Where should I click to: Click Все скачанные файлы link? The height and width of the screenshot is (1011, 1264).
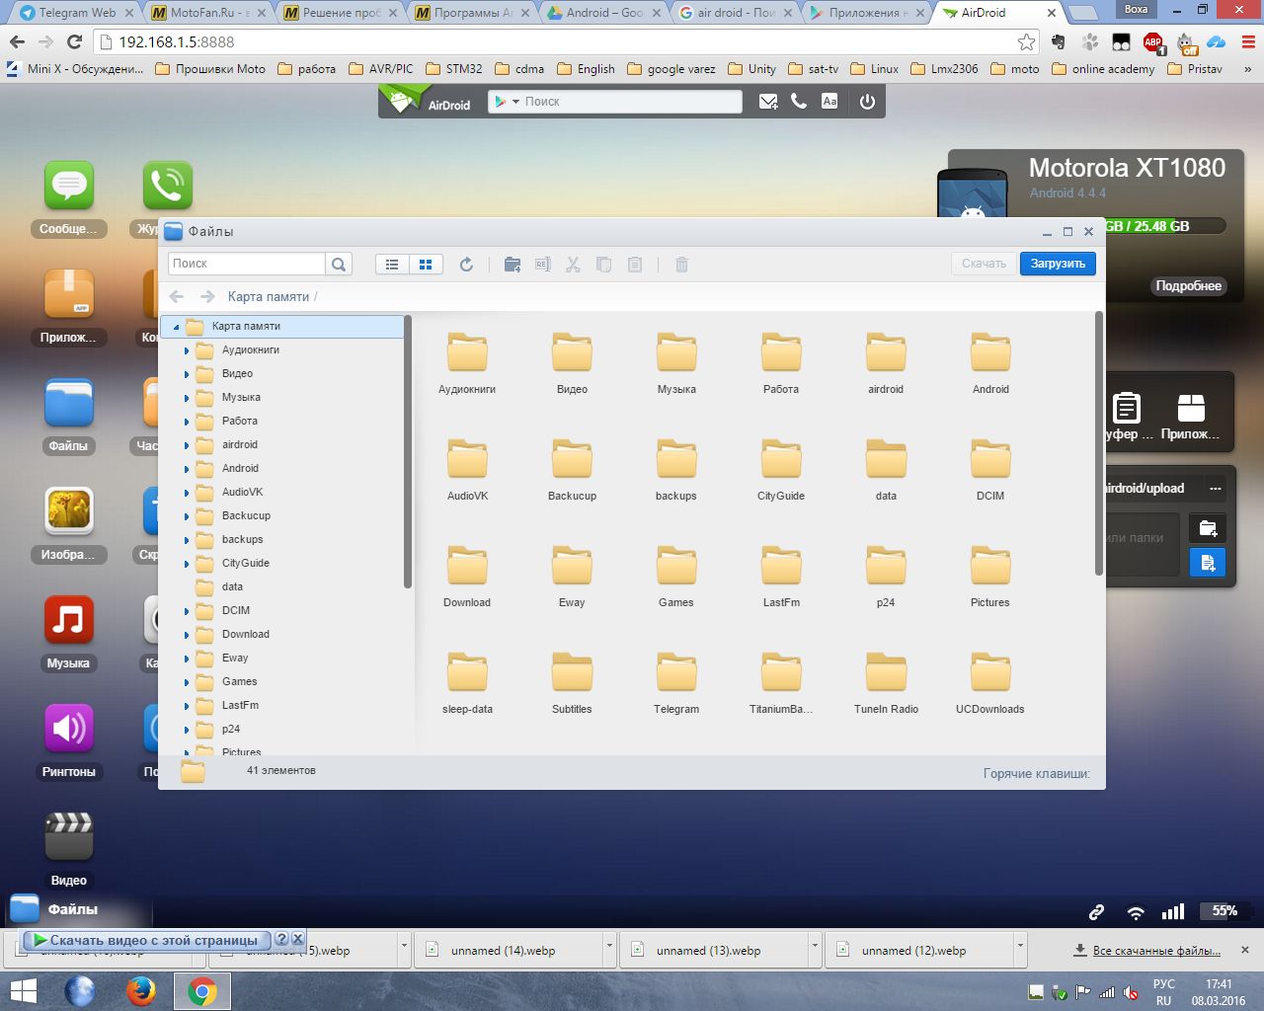click(1156, 951)
